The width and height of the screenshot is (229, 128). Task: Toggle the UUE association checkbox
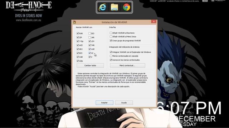(89, 49)
